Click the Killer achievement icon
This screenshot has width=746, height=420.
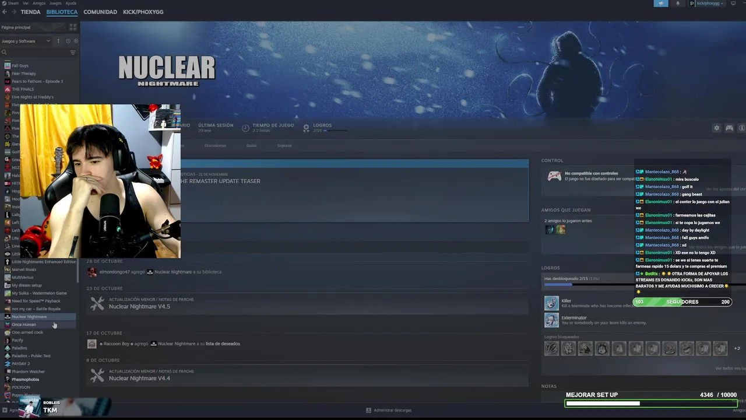point(551,303)
